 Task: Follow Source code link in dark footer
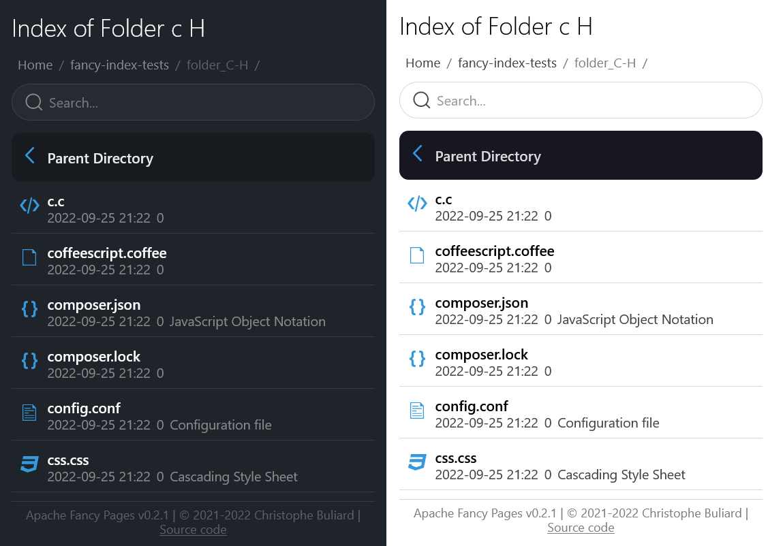coord(193,530)
